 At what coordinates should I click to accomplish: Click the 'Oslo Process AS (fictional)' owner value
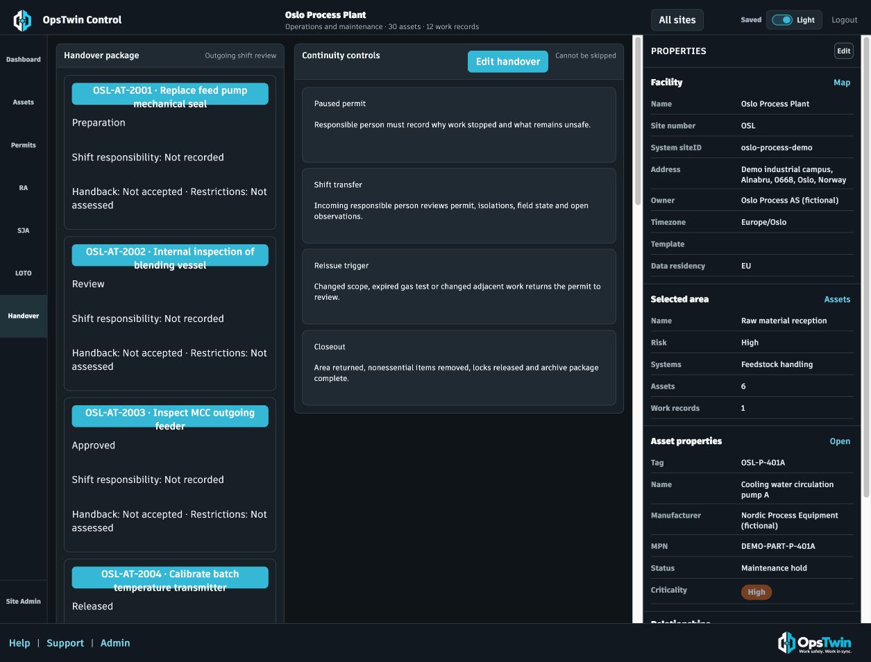click(790, 201)
